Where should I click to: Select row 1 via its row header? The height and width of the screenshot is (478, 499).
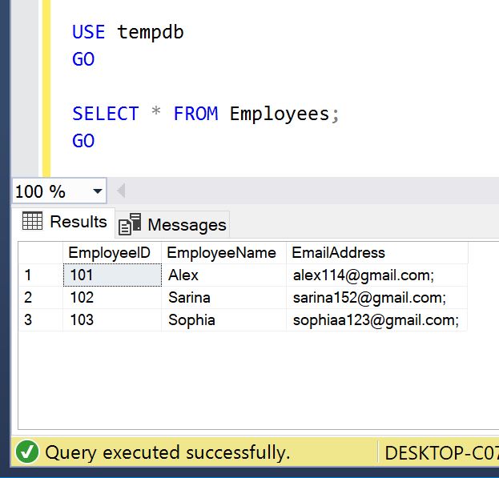point(39,275)
